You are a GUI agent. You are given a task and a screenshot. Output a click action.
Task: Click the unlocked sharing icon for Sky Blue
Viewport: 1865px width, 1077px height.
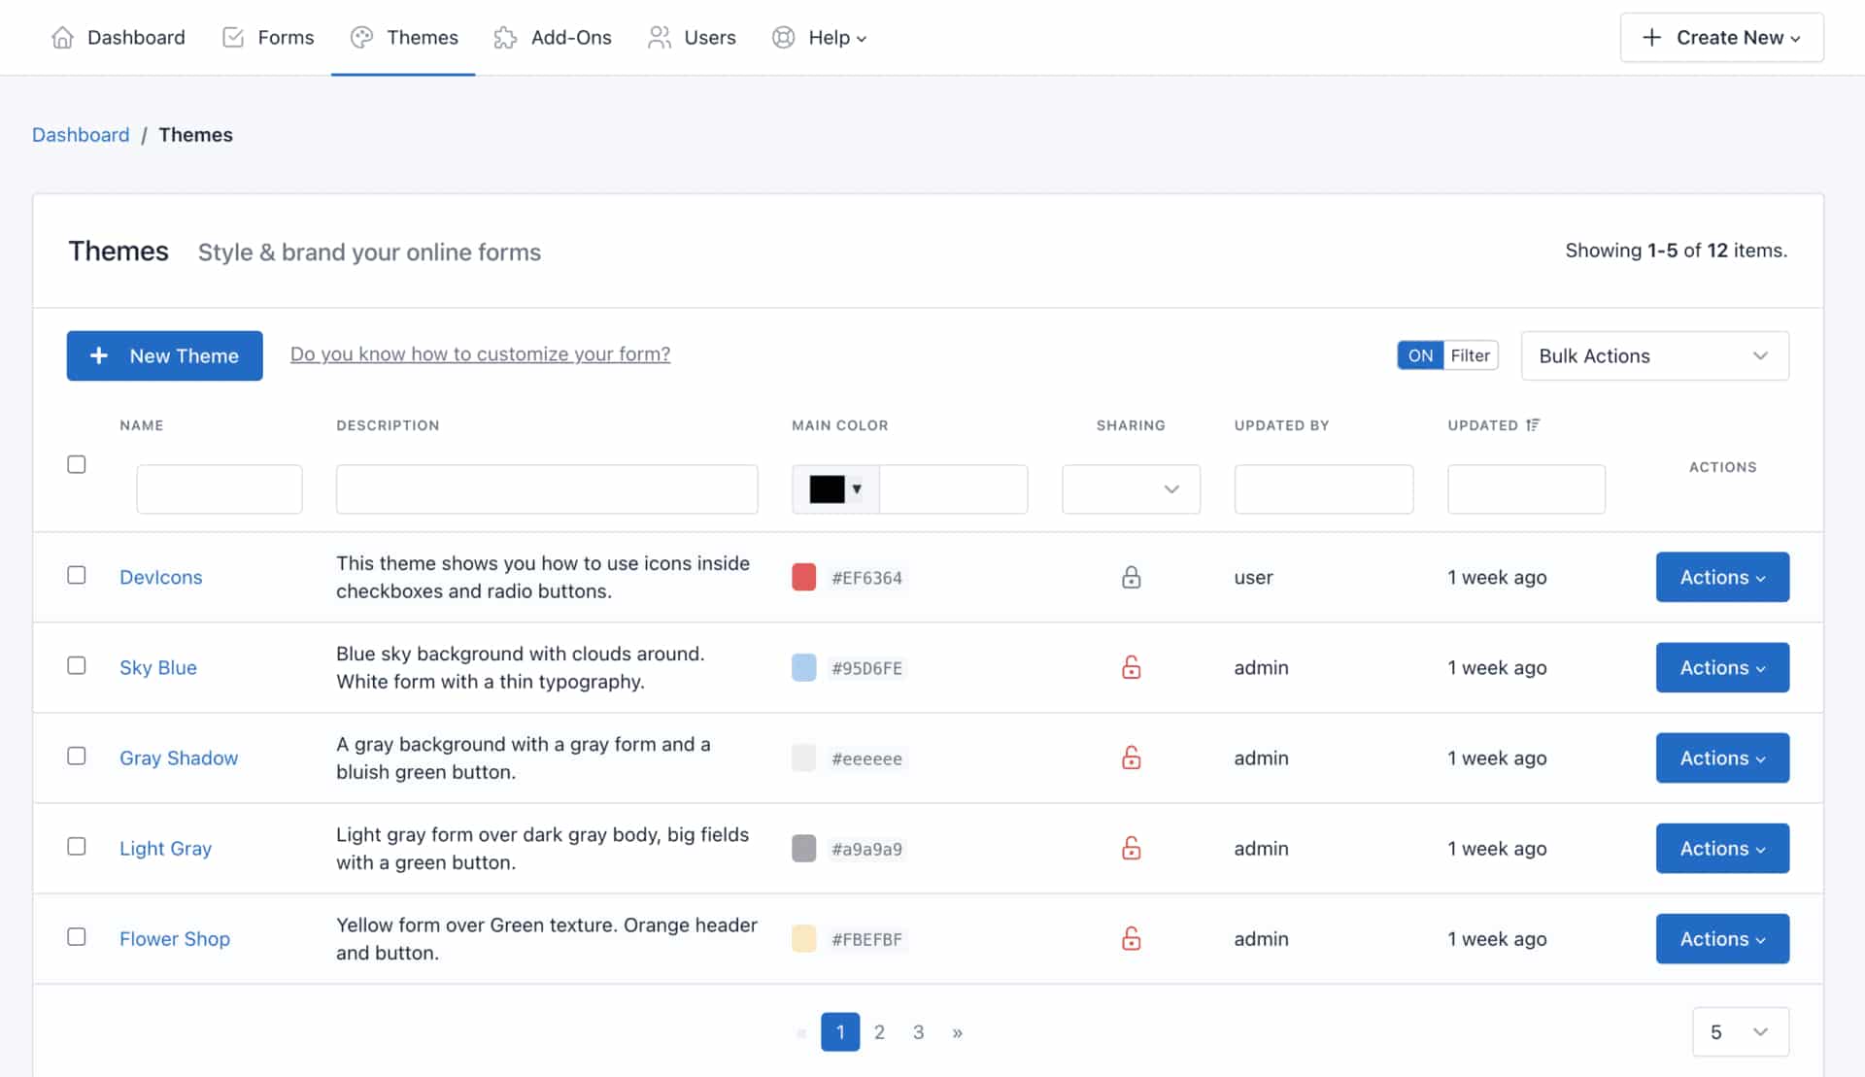pyautogui.click(x=1131, y=667)
